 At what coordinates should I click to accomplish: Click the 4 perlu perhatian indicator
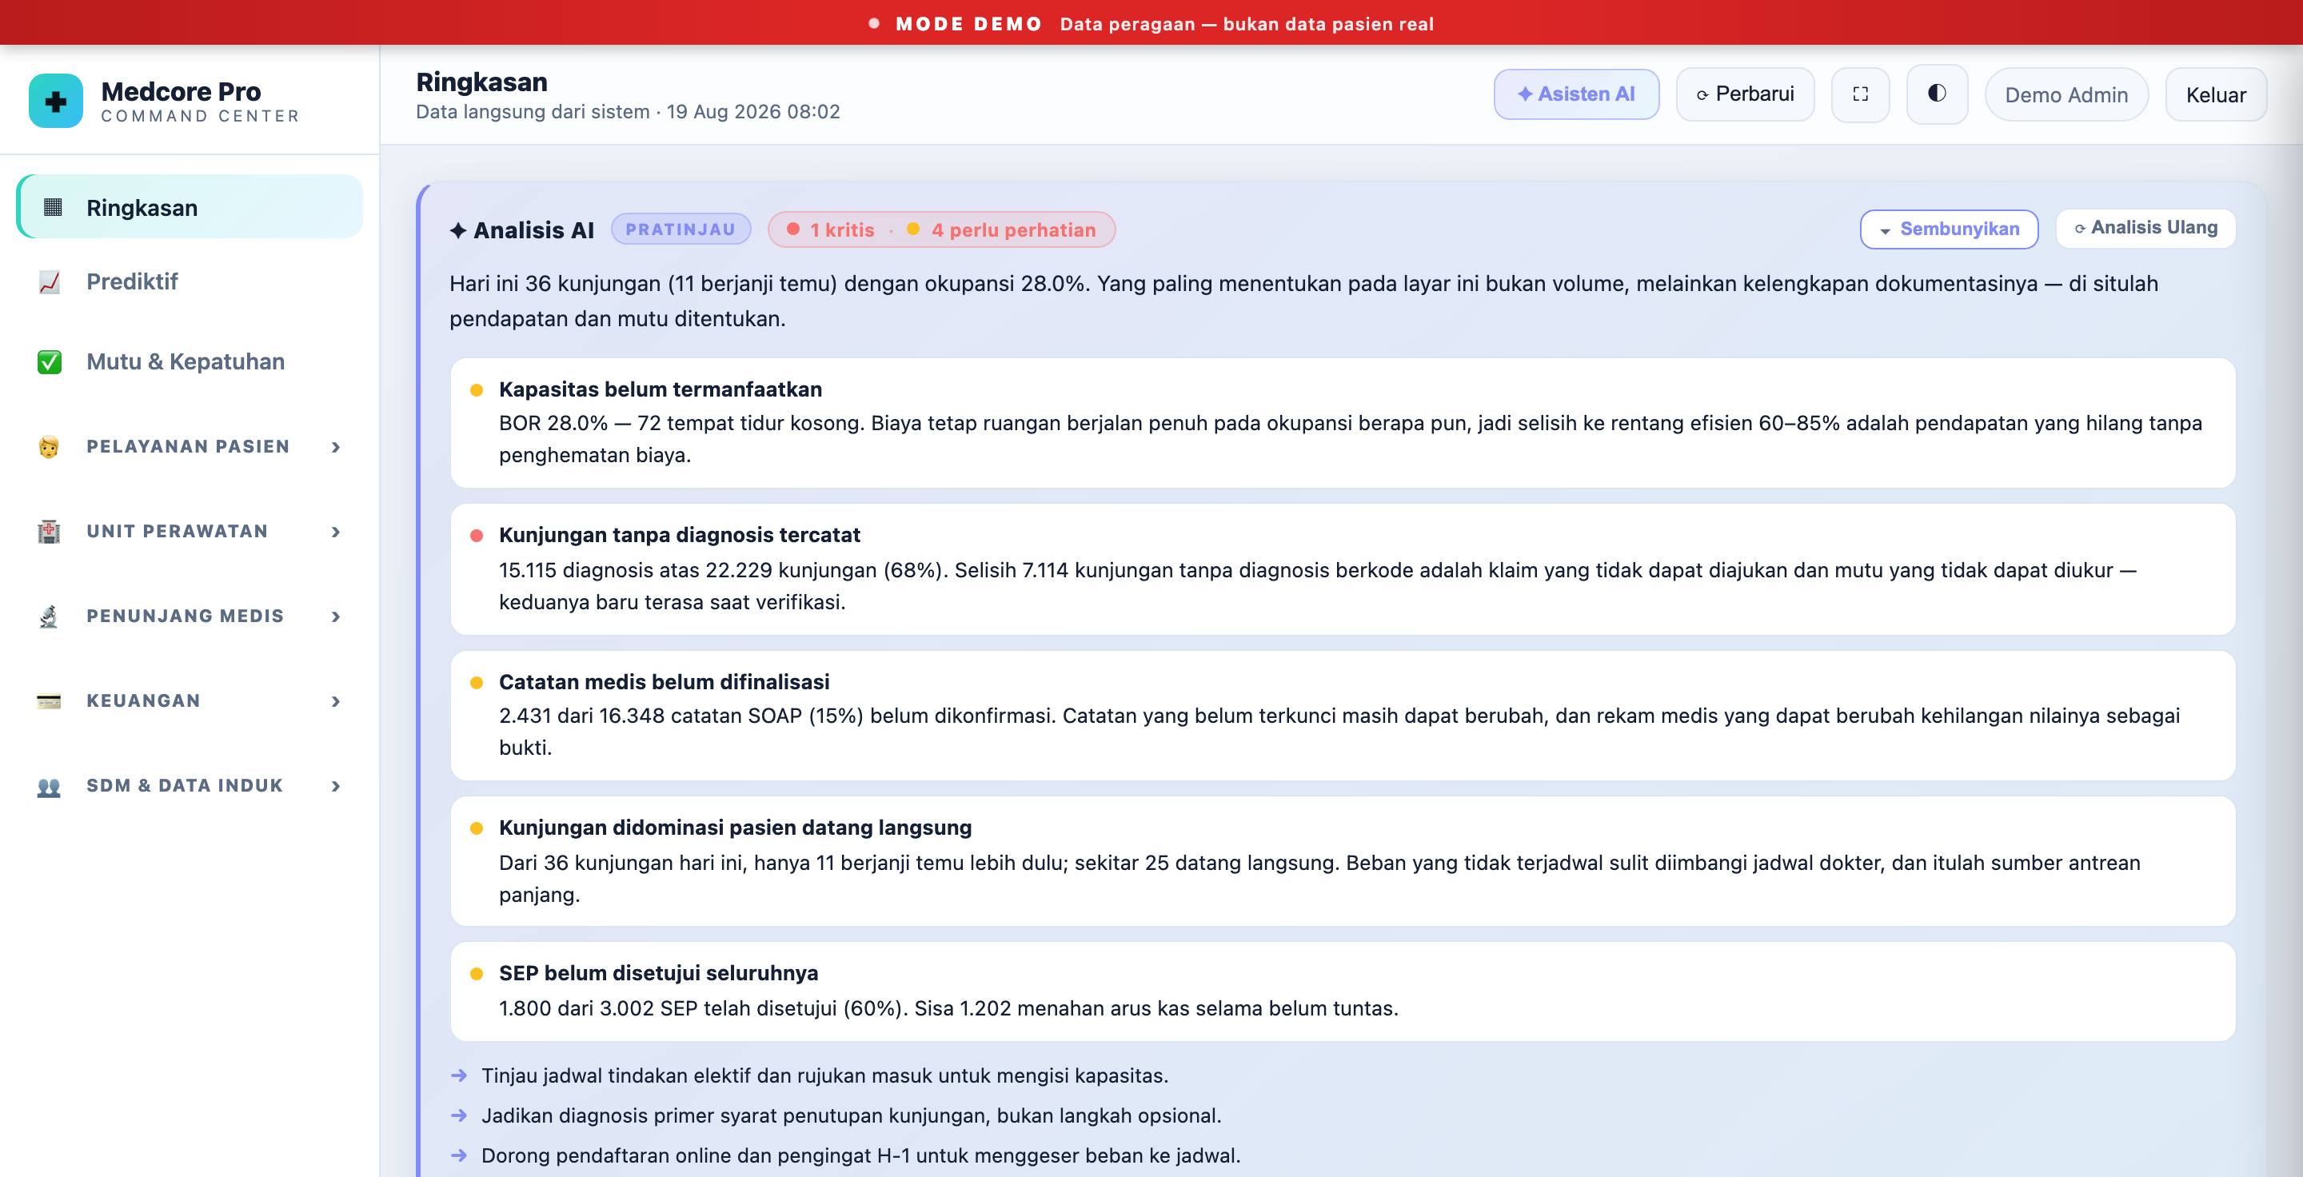[1001, 230]
